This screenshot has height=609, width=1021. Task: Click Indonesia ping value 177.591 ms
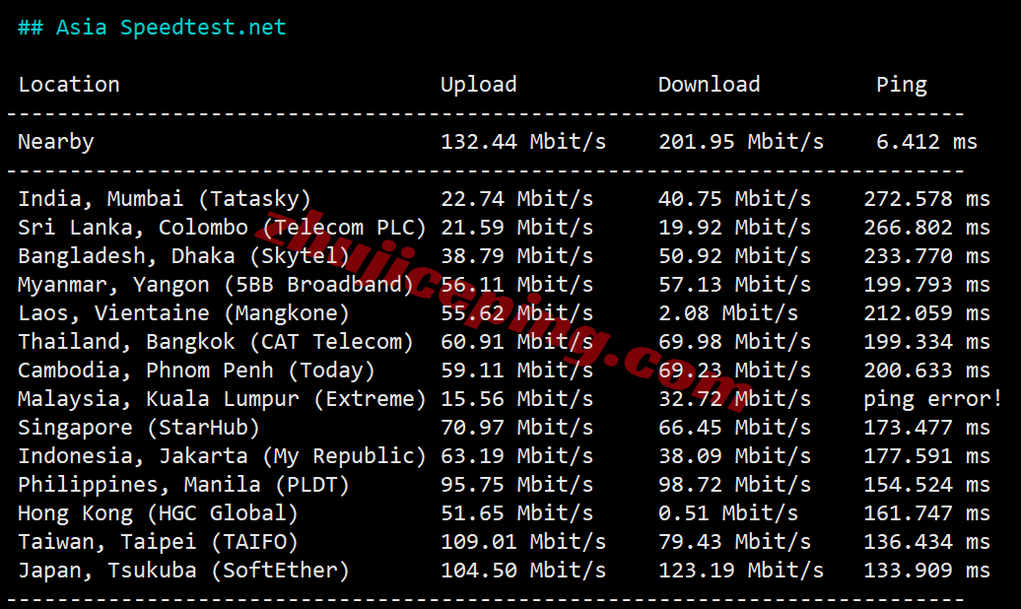tap(926, 456)
